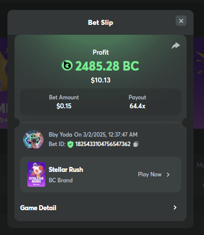Expand the Game Detail section

click(x=101, y=208)
